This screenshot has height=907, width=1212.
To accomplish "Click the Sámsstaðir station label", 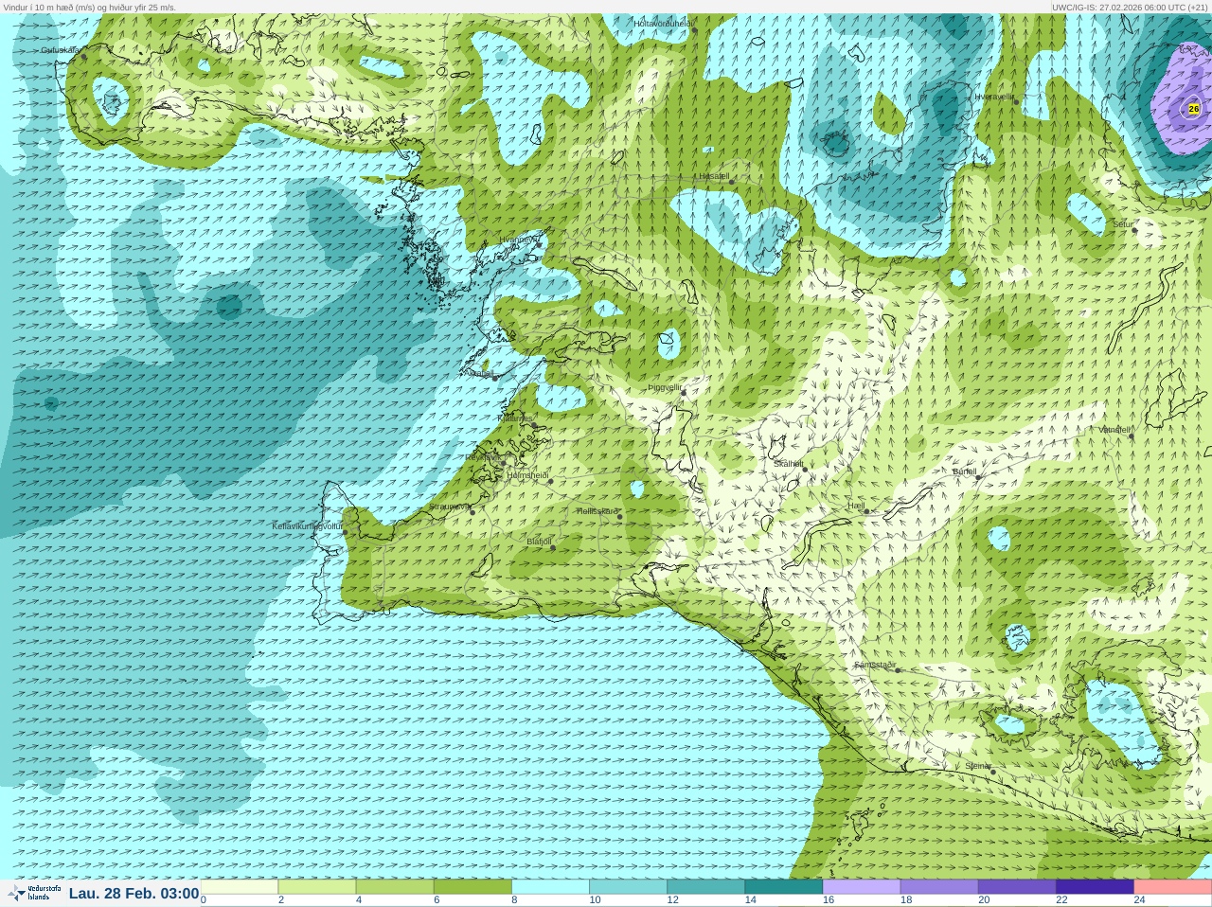I will (x=875, y=665).
